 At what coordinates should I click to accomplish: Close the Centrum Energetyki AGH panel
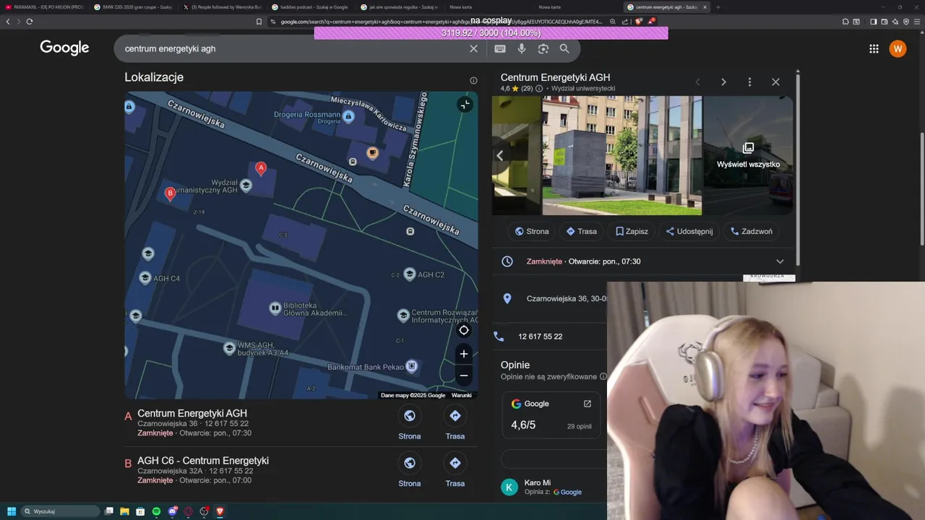(775, 82)
